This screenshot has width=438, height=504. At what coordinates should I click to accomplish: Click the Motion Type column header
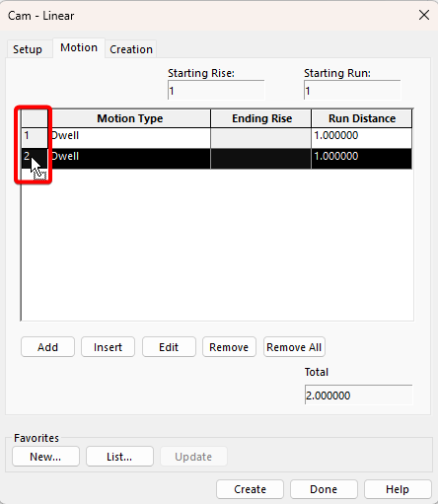point(129,118)
